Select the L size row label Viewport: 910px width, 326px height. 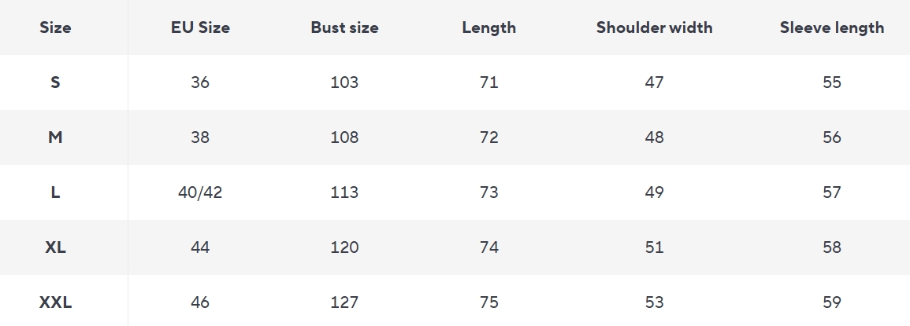55,192
